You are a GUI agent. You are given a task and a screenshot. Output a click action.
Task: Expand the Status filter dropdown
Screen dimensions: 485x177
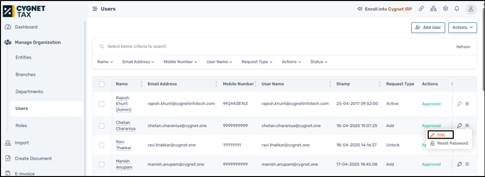[x=319, y=62]
